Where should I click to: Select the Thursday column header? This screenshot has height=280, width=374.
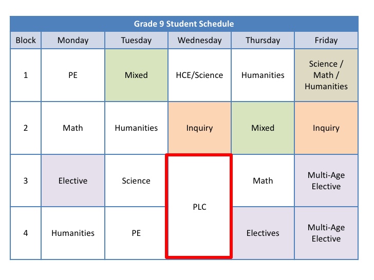[x=263, y=41]
